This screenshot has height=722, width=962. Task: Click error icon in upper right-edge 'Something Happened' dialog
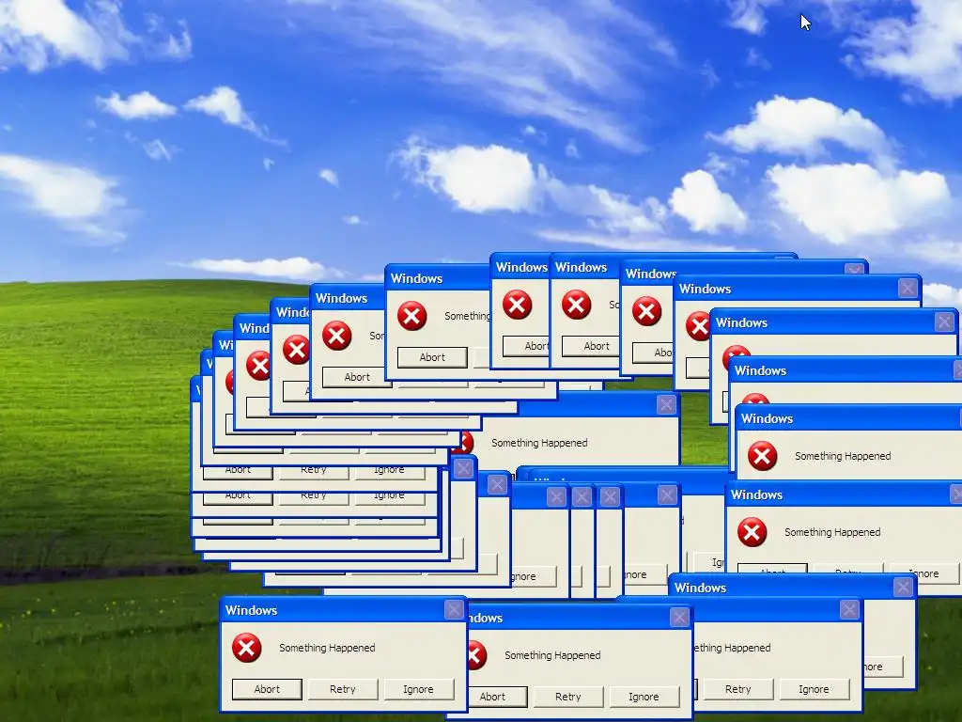[x=763, y=456]
